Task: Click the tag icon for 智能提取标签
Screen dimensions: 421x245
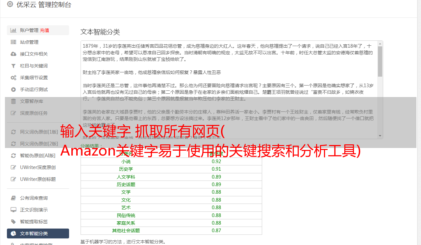Action: point(13,222)
